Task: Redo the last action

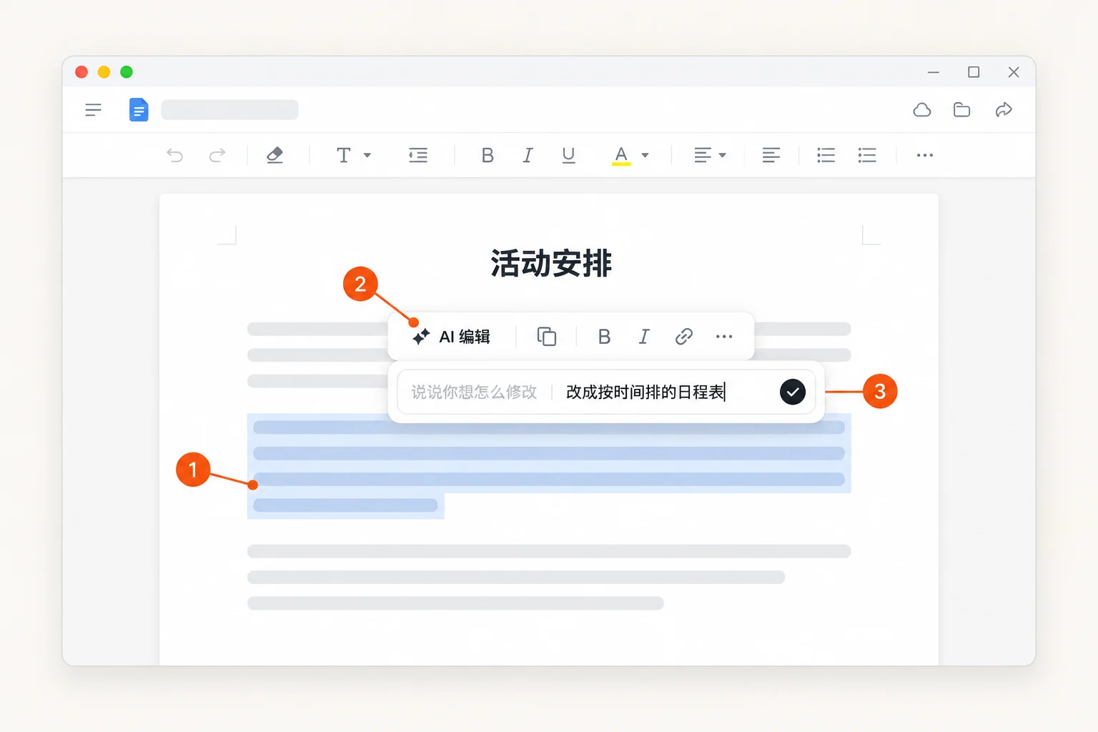Action: (217, 155)
